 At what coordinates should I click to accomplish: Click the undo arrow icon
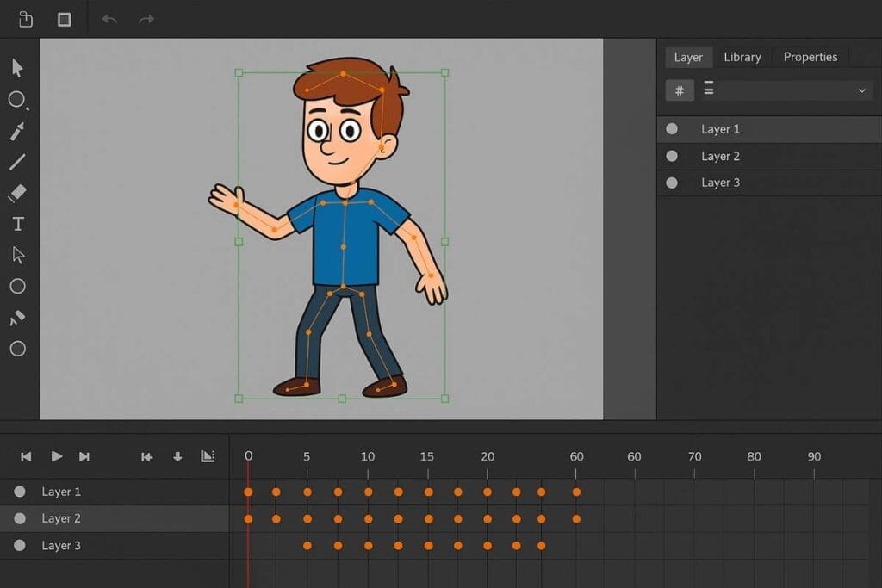(109, 18)
